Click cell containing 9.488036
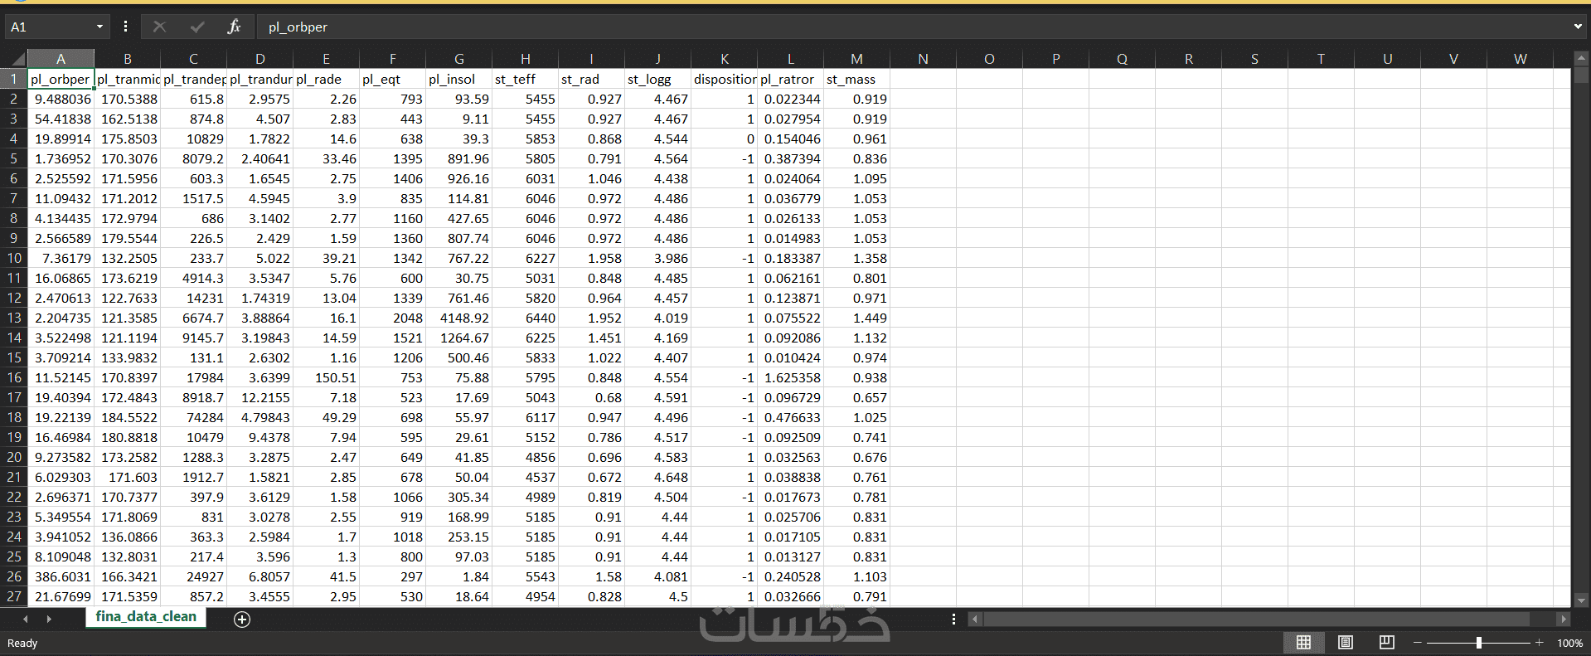Image resolution: width=1591 pixels, height=656 pixels. pos(61,99)
